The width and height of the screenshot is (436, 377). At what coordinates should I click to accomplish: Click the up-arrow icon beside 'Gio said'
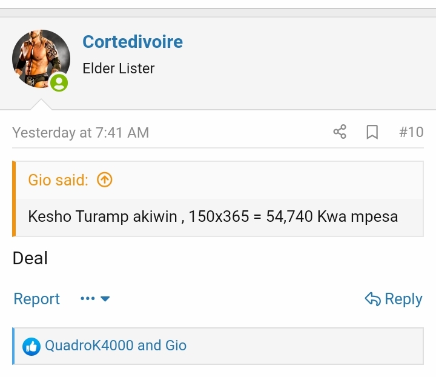coord(105,180)
